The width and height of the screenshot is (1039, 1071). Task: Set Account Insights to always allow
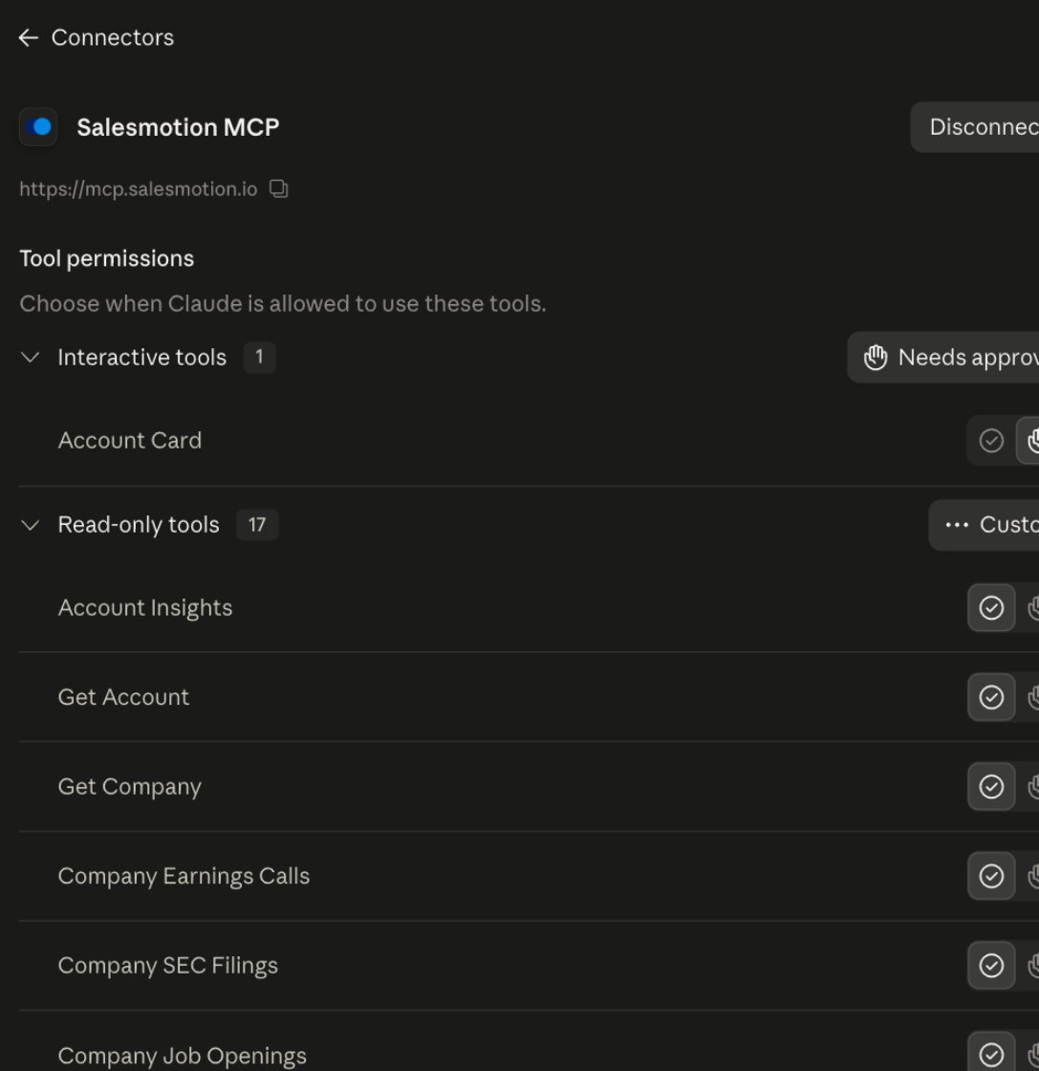tap(991, 608)
